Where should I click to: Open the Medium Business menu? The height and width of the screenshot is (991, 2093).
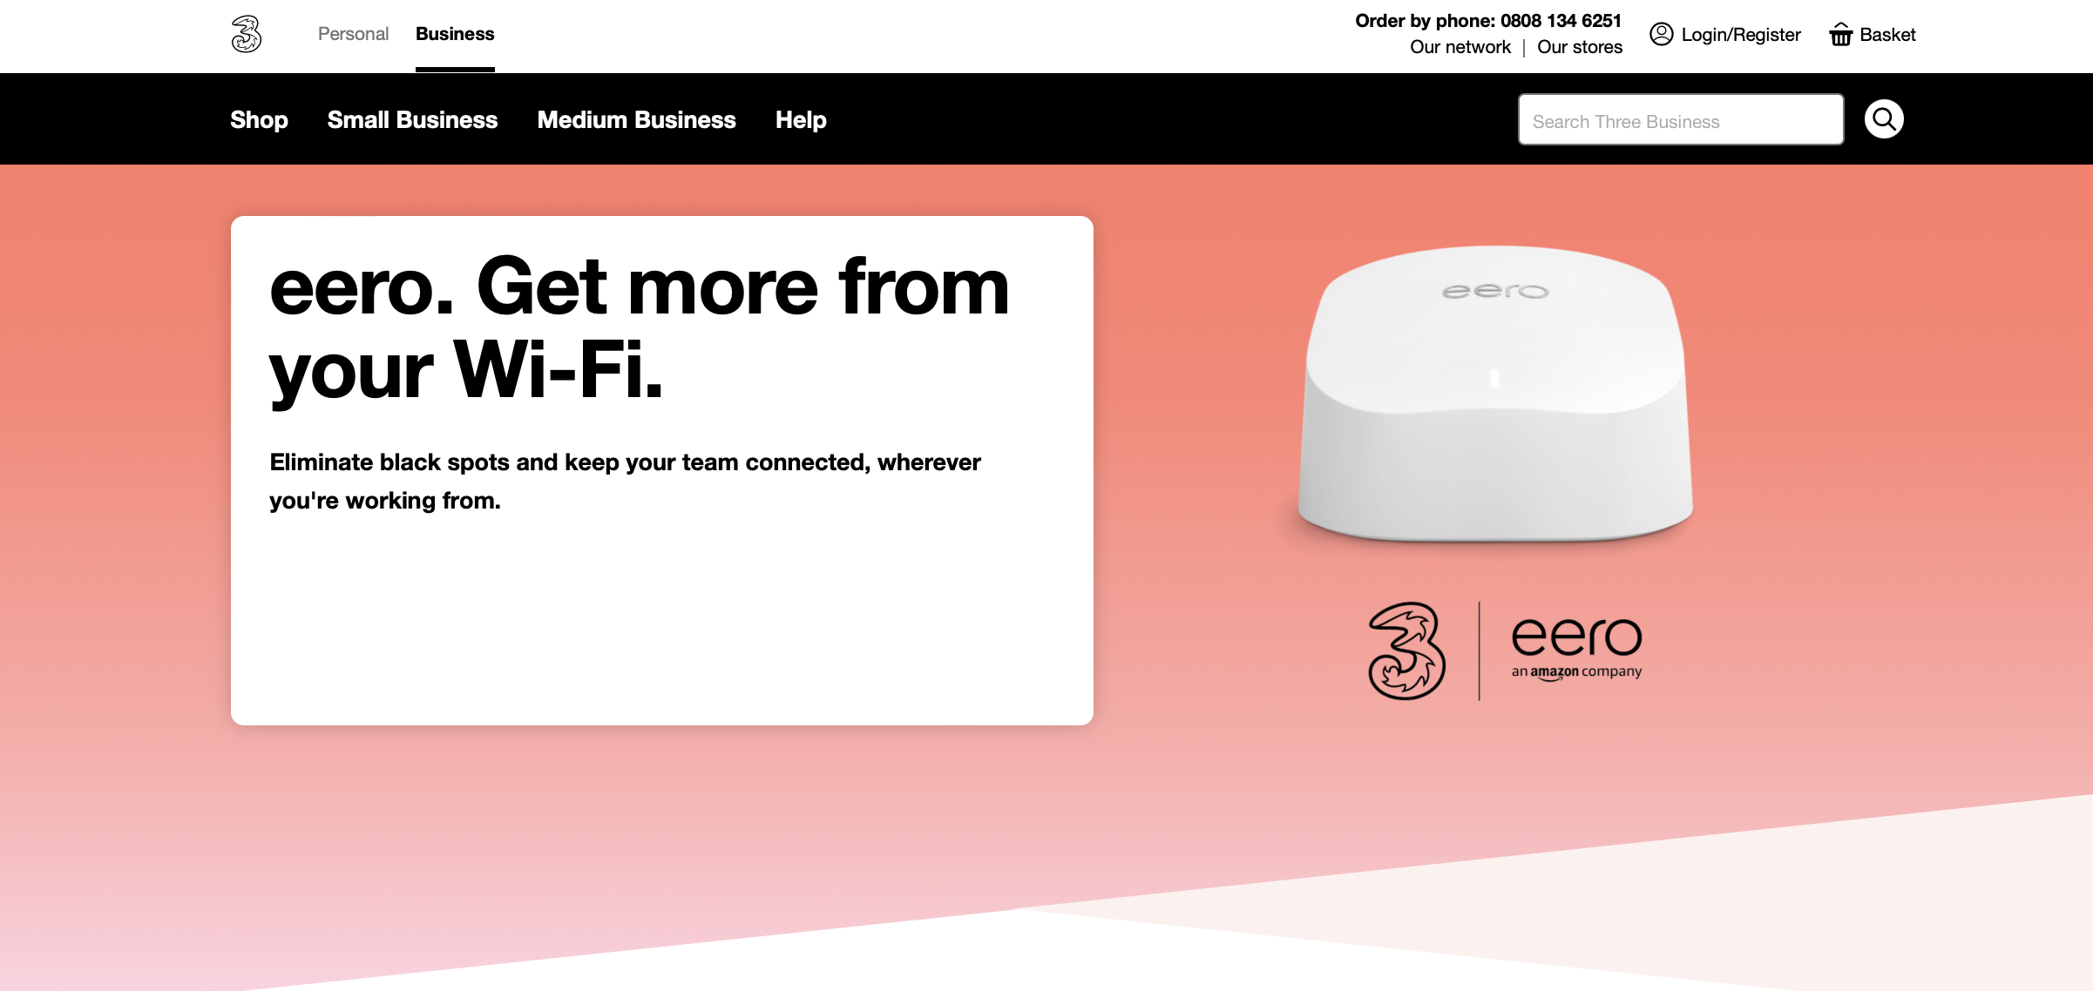pos(636,119)
